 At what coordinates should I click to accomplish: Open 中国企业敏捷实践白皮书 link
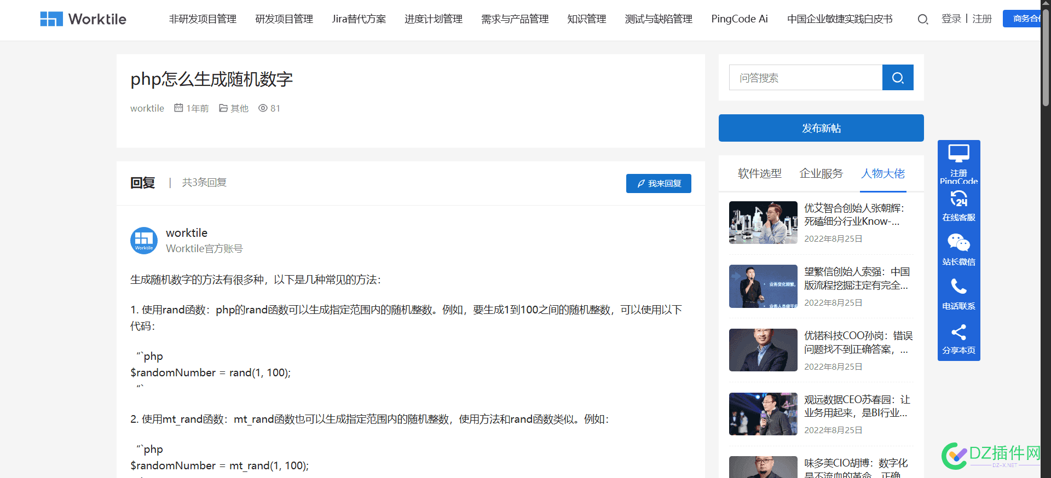coord(840,19)
